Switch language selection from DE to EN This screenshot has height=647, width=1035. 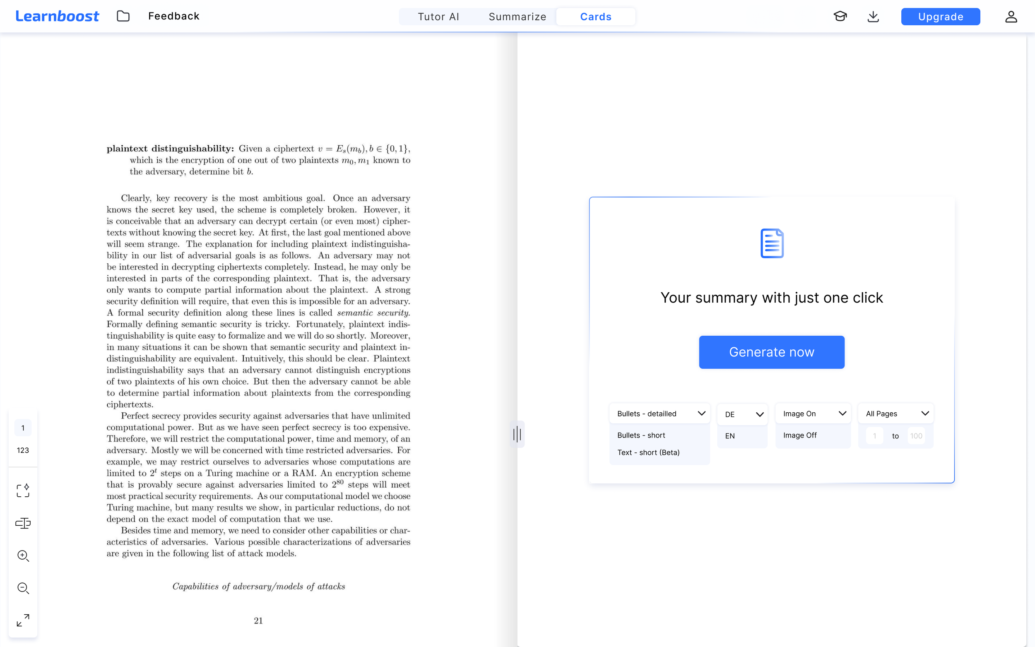pos(730,435)
